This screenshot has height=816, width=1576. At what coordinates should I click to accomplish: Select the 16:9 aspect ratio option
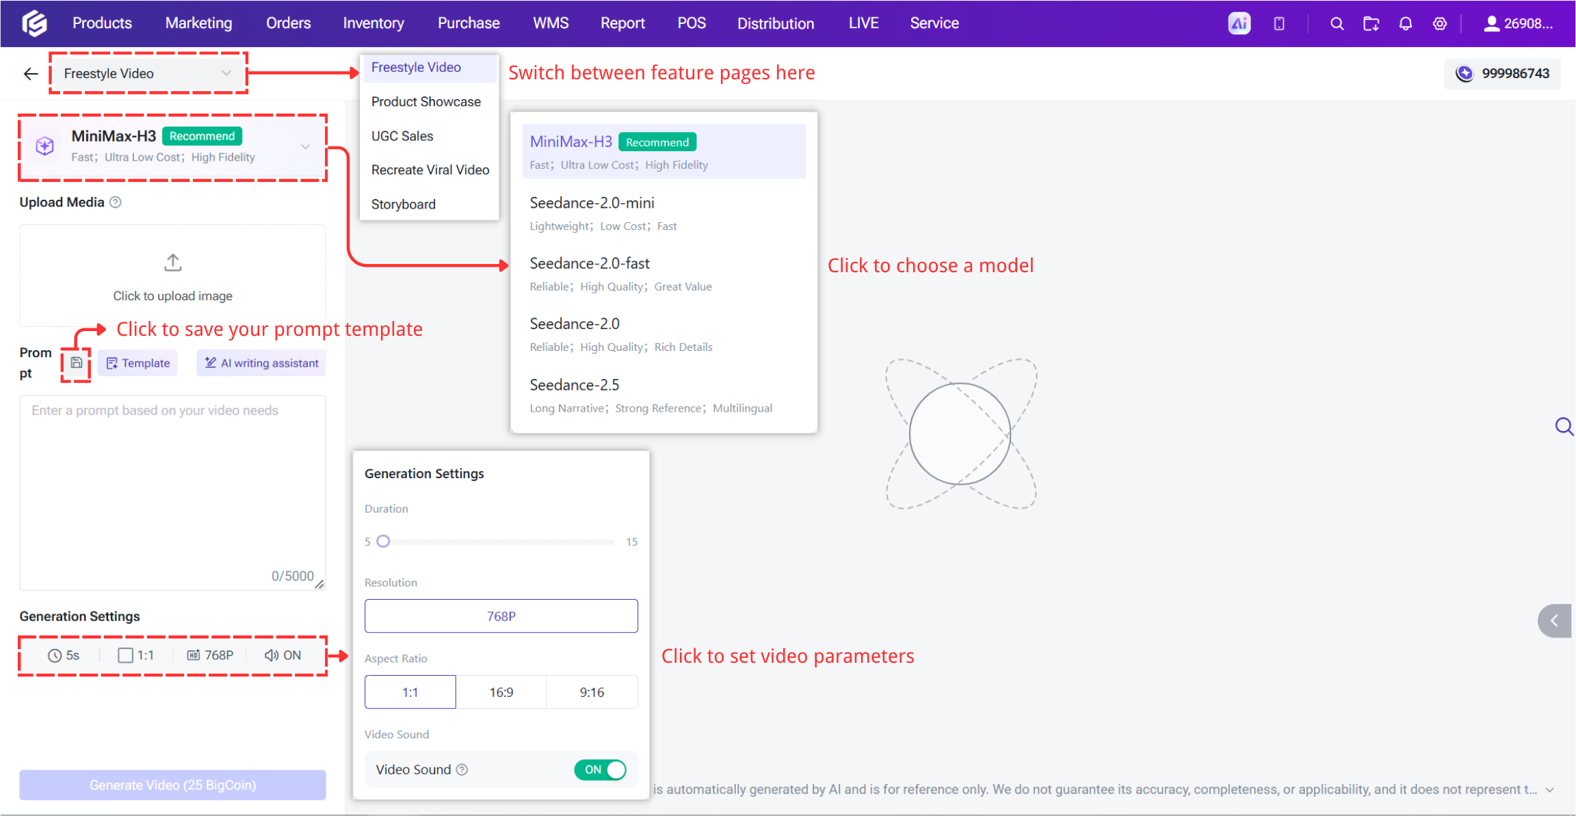pyautogui.click(x=501, y=692)
